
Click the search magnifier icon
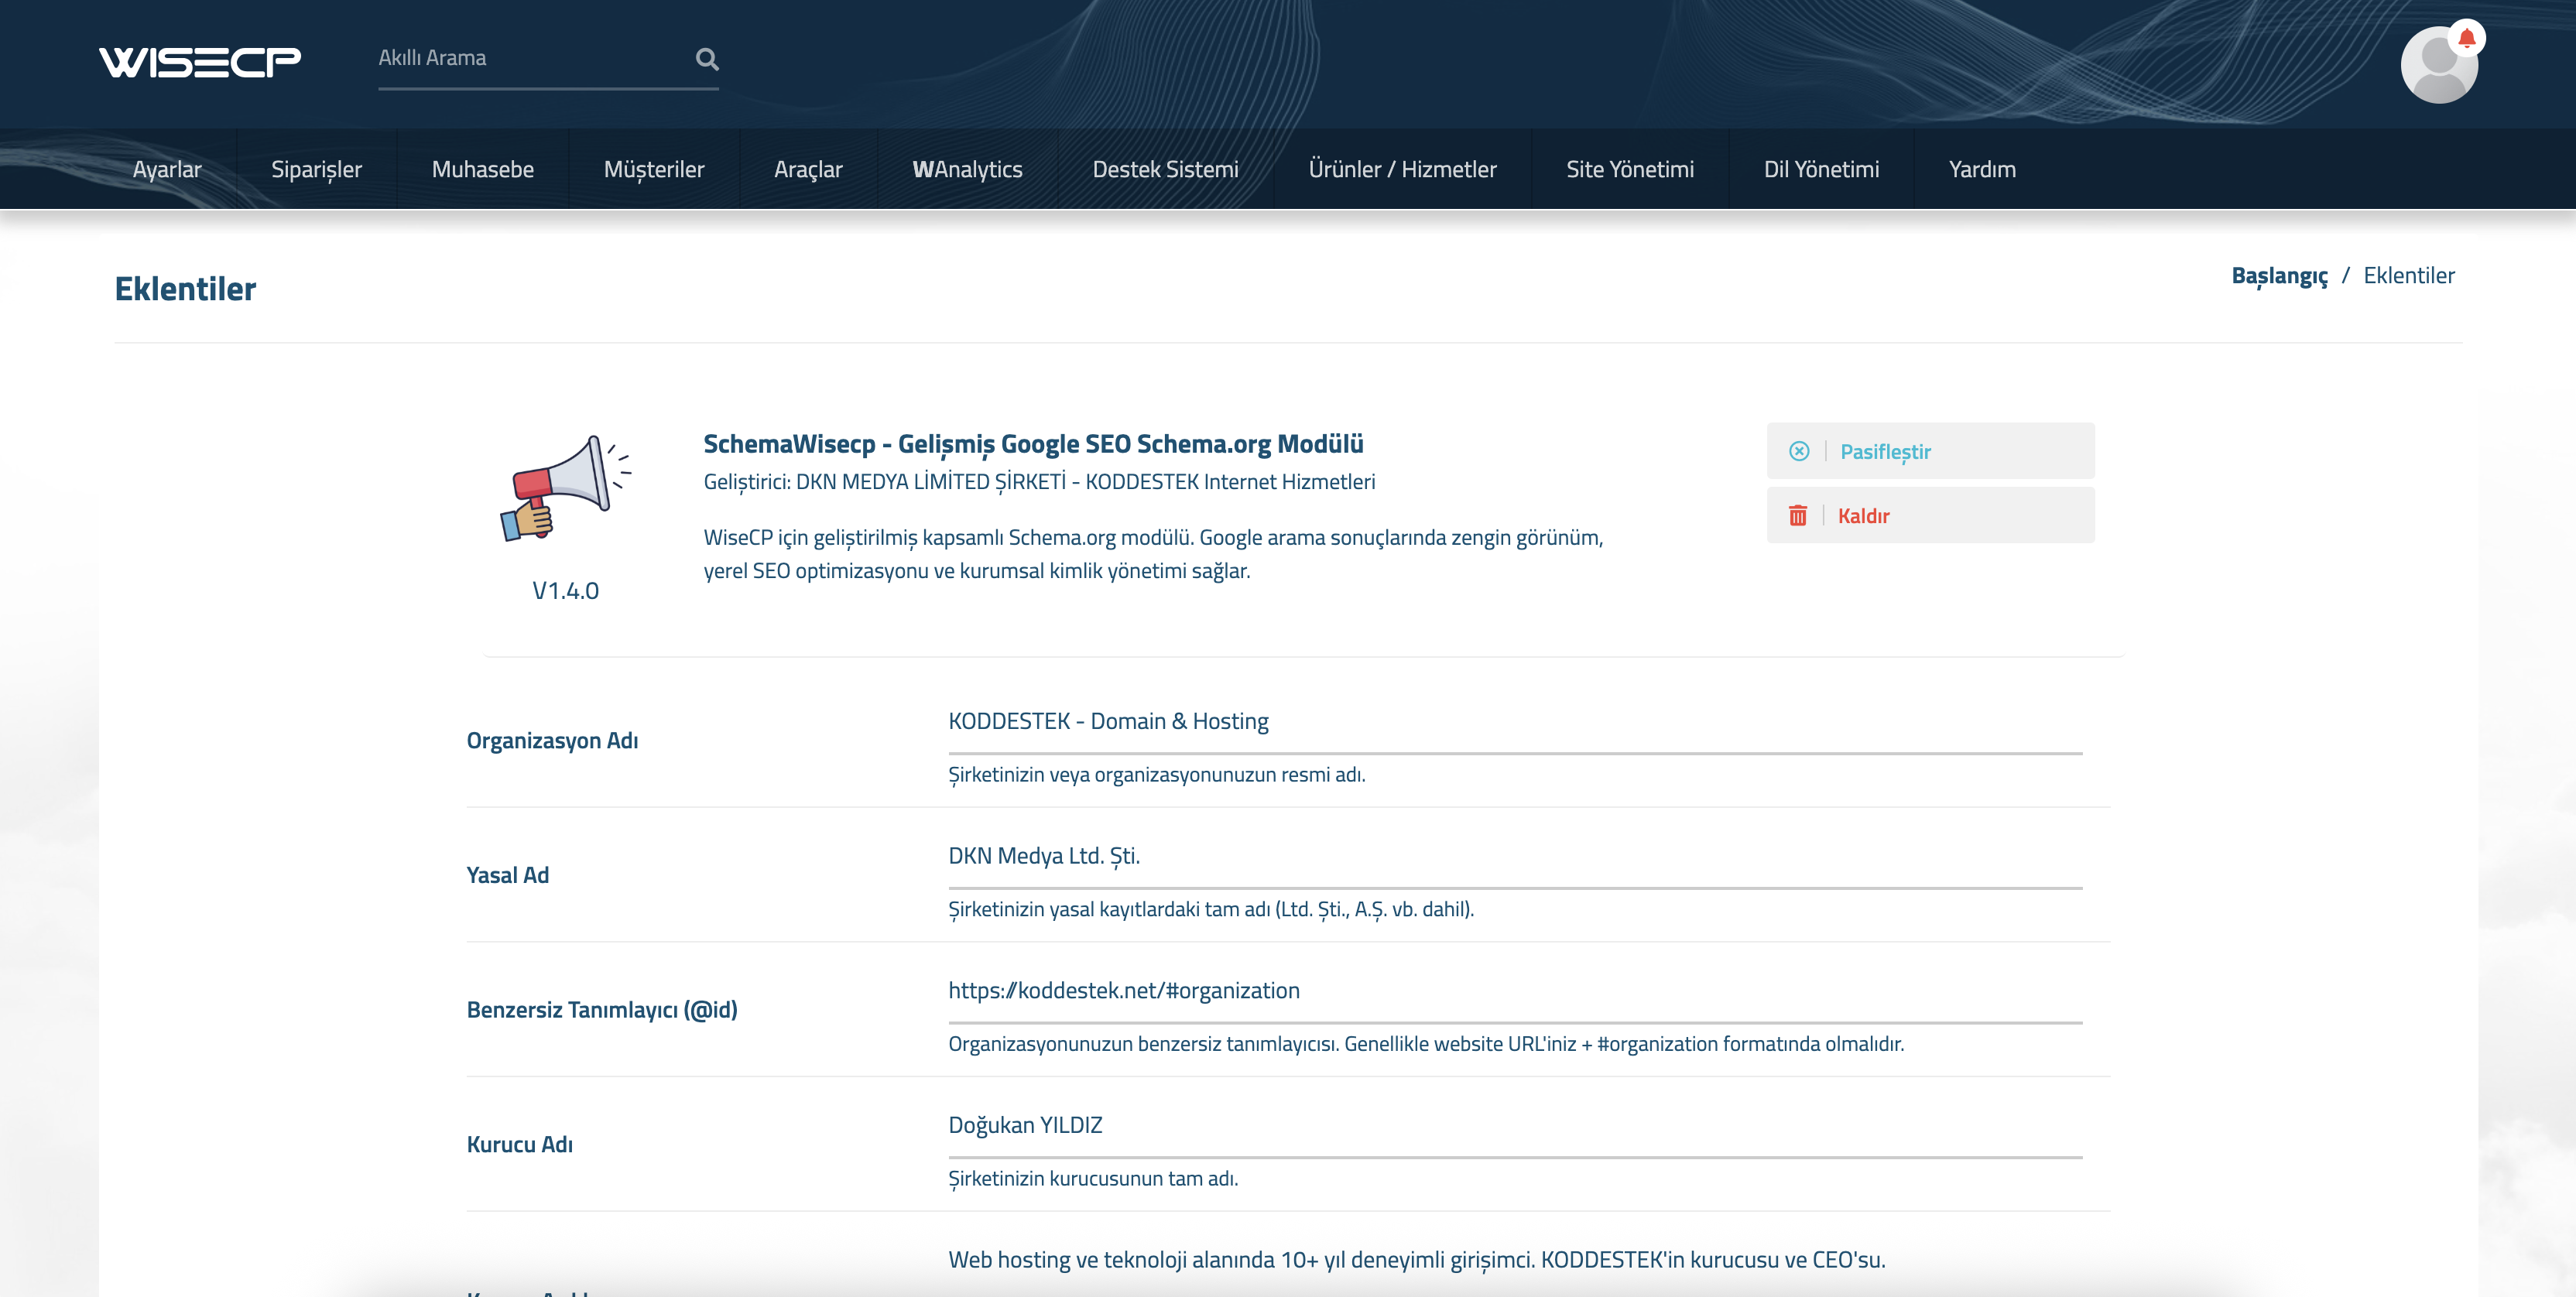[x=707, y=59]
